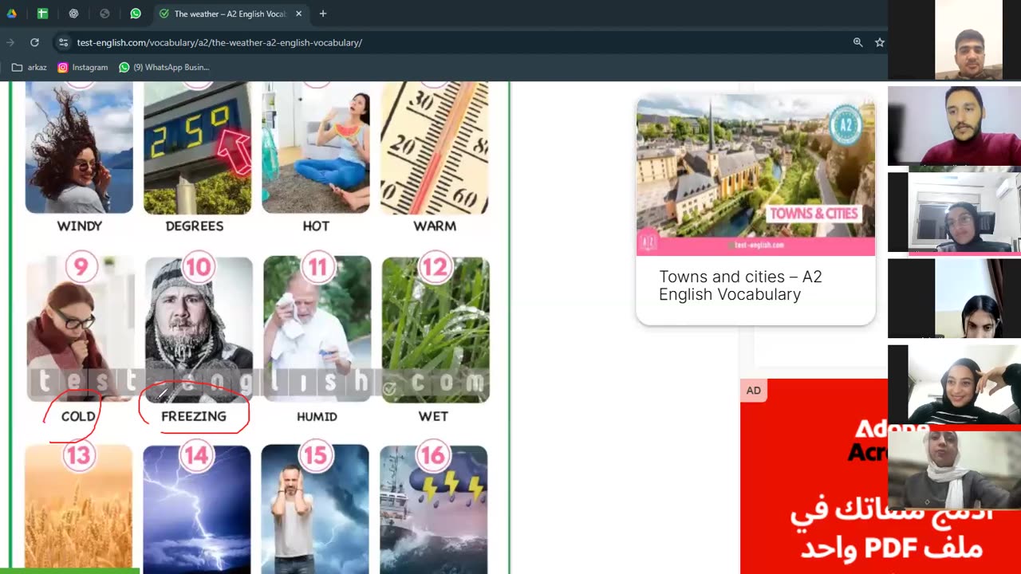Viewport: 1021px width, 574px height.
Task: Click the number 13 wheat field picture
Action: point(78,509)
